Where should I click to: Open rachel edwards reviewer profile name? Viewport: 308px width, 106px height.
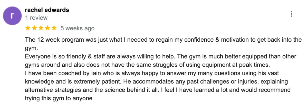tap(47, 10)
